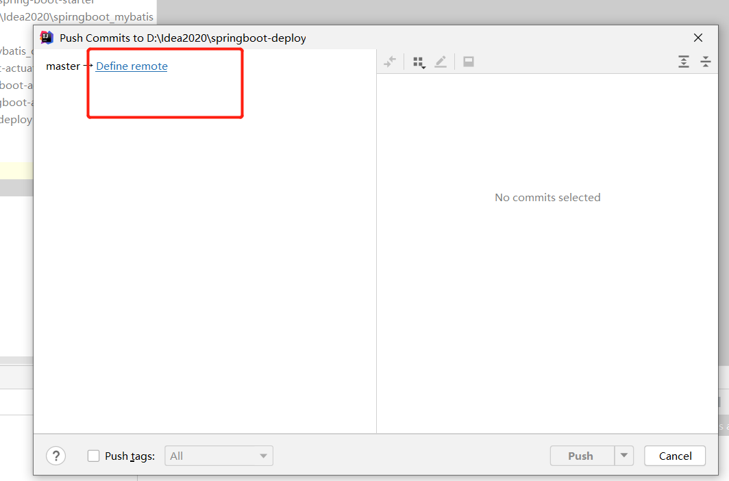Select the master branch entry

pos(63,66)
